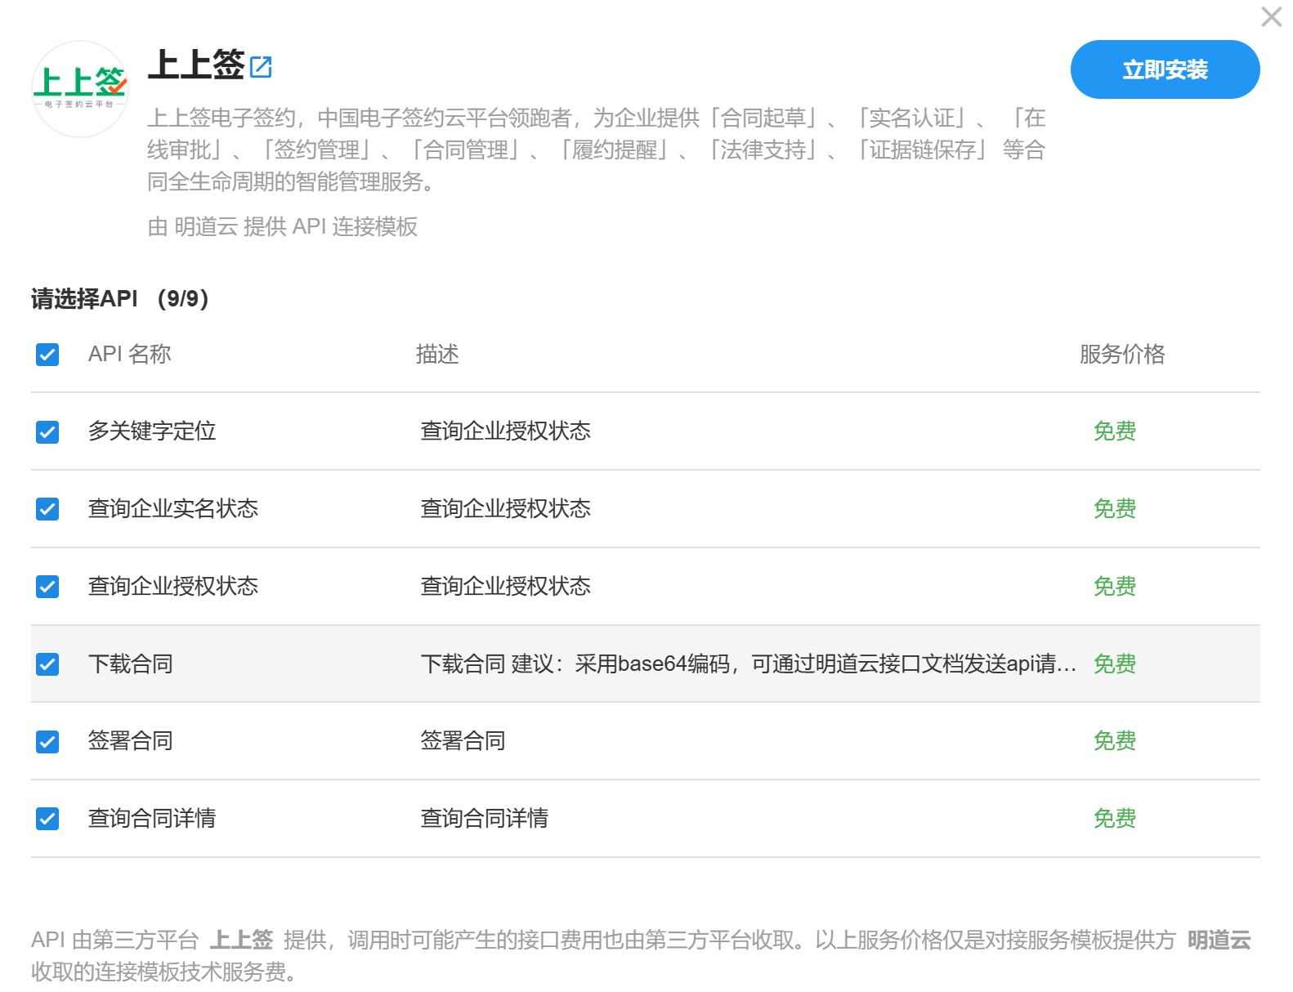
Task: Click the 明道云 text in footer note
Action: click(x=1219, y=941)
